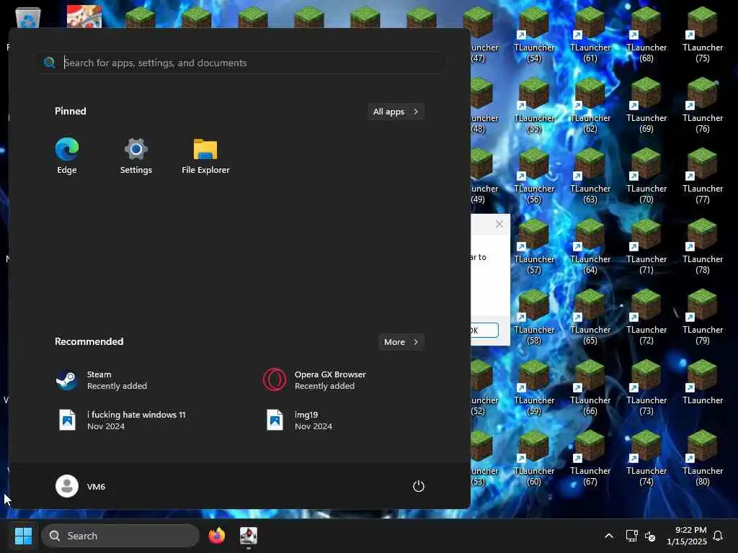Select the TLauncher (77) desktop shortcut
The width and height of the screenshot is (738, 553).
coord(702,176)
